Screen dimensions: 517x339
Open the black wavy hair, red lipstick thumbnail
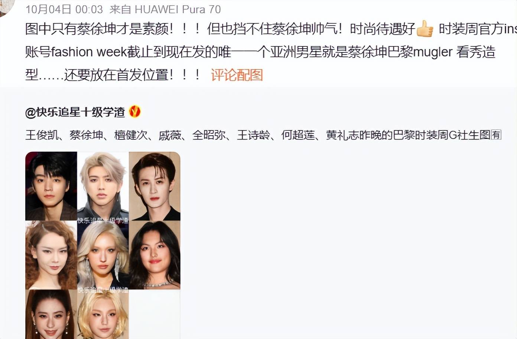click(155, 255)
